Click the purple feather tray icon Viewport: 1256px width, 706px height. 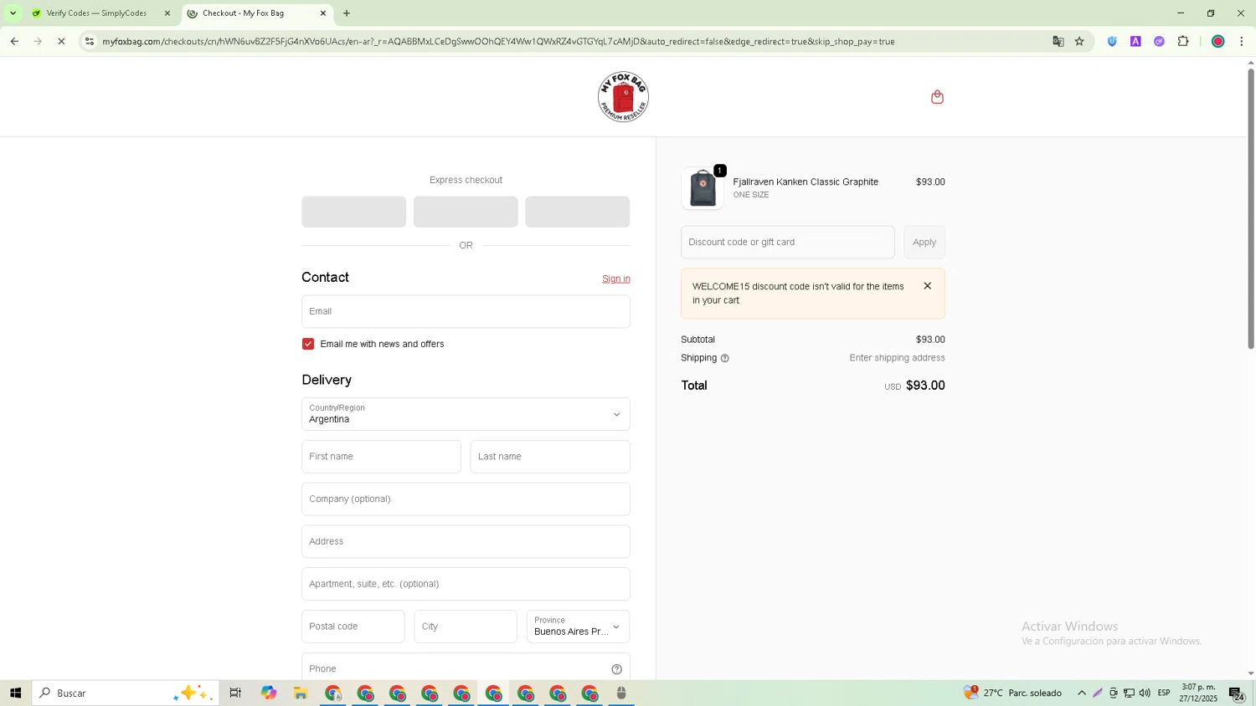(1098, 693)
